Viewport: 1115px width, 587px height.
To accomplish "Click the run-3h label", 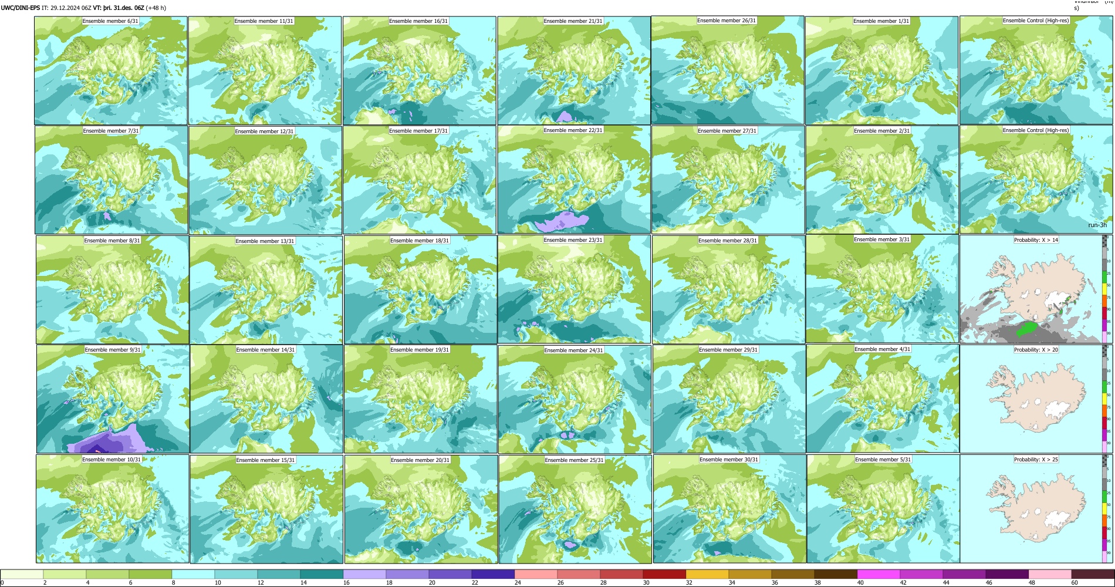I will (1097, 225).
